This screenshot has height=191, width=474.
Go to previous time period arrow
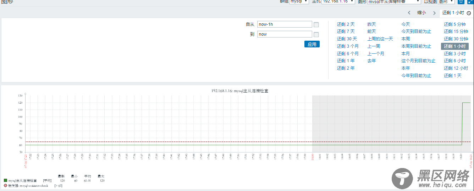409,13
